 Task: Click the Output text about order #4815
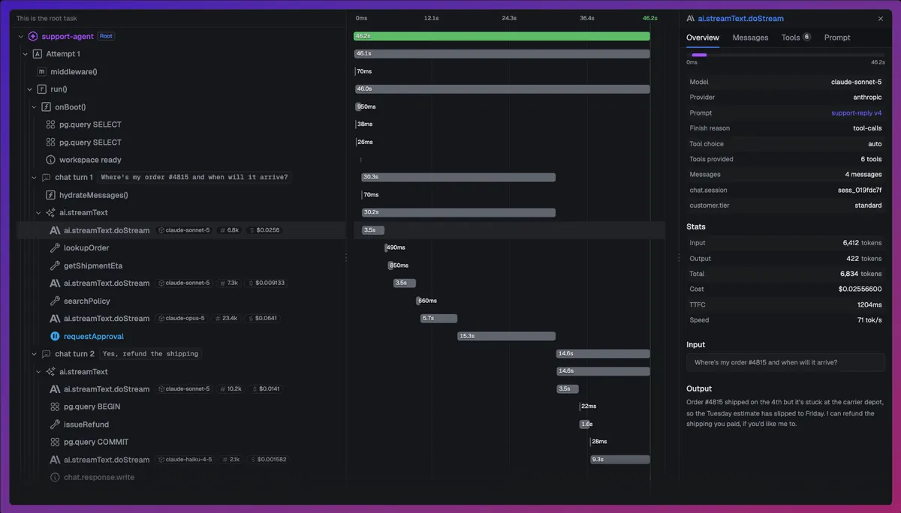pos(785,413)
